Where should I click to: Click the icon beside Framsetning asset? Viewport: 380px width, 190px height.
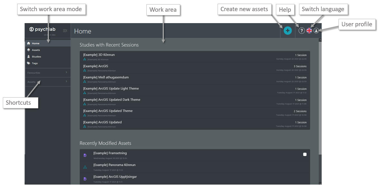(x=85, y=155)
